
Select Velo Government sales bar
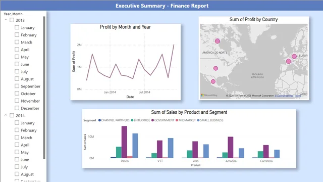[x=195, y=150]
